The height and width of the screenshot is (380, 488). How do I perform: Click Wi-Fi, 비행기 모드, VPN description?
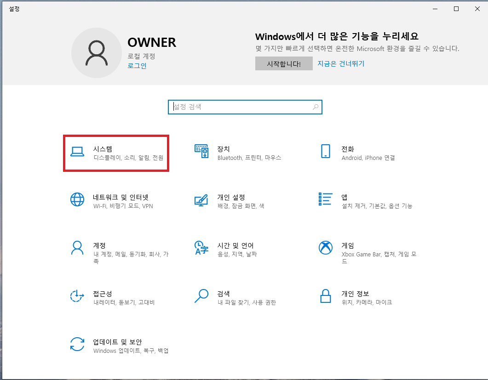tap(123, 206)
